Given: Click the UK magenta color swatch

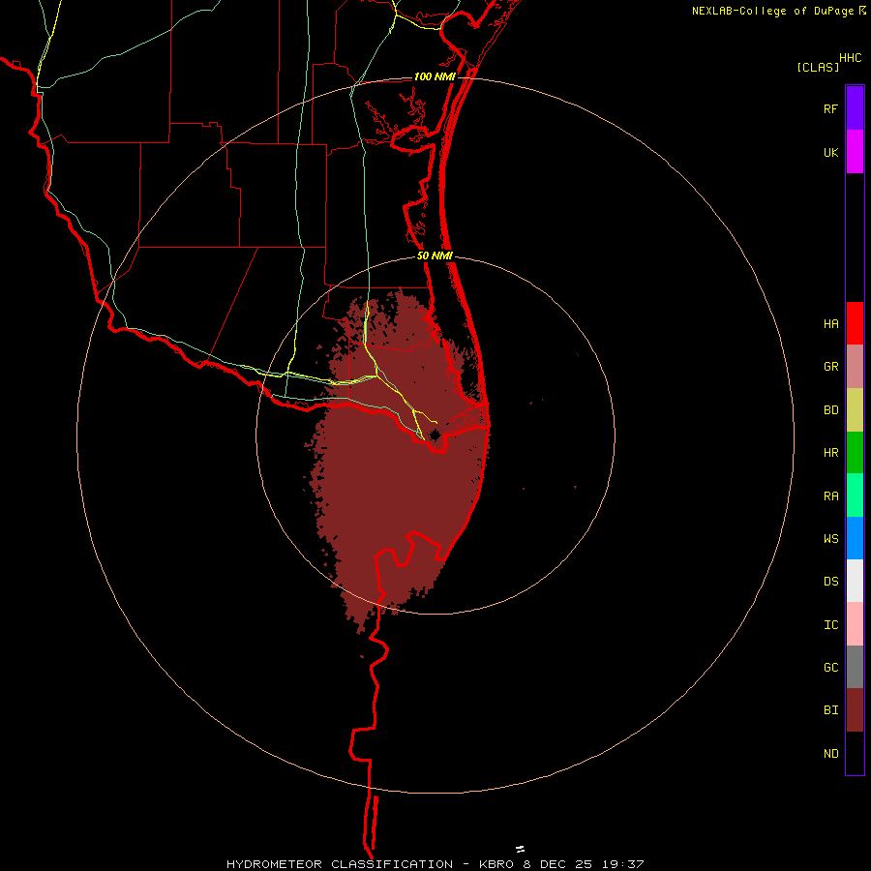Looking at the screenshot, I should (855, 152).
